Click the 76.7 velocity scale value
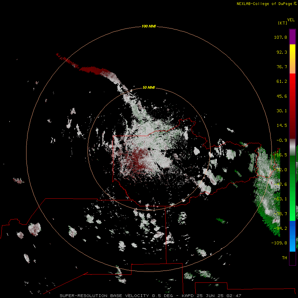 point(282,67)
